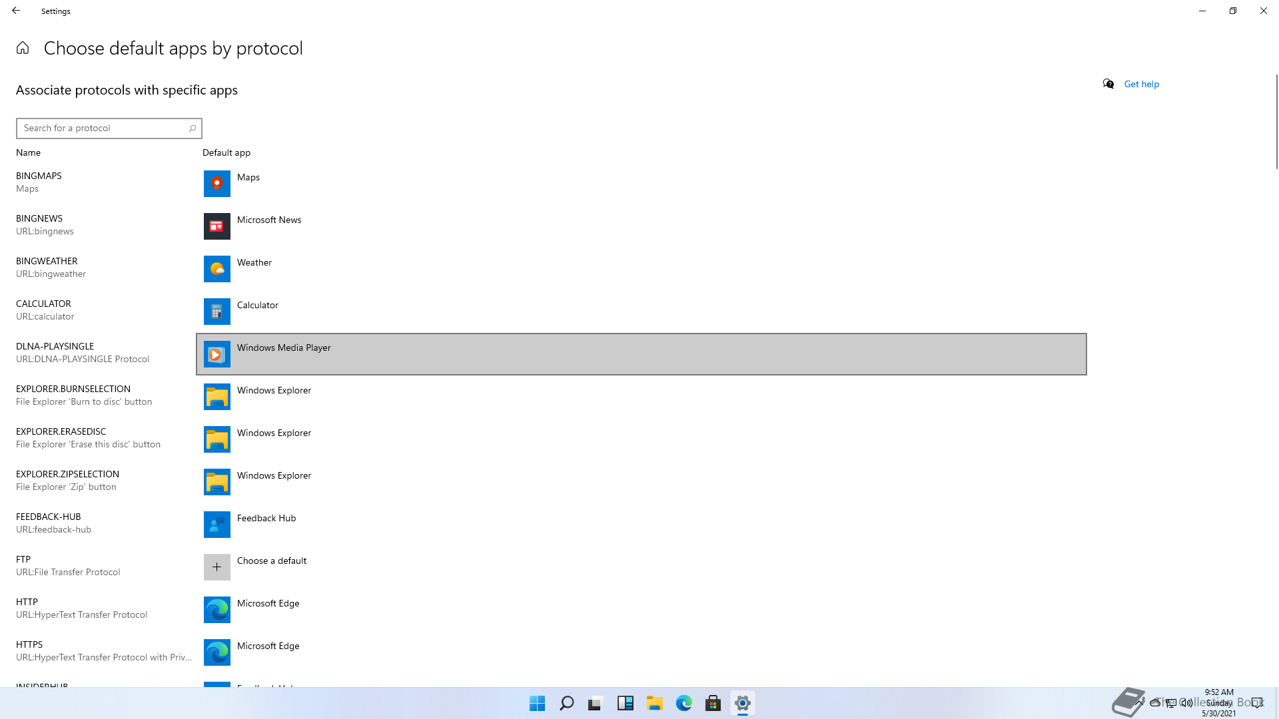Open taskbar Search

(x=567, y=703)
